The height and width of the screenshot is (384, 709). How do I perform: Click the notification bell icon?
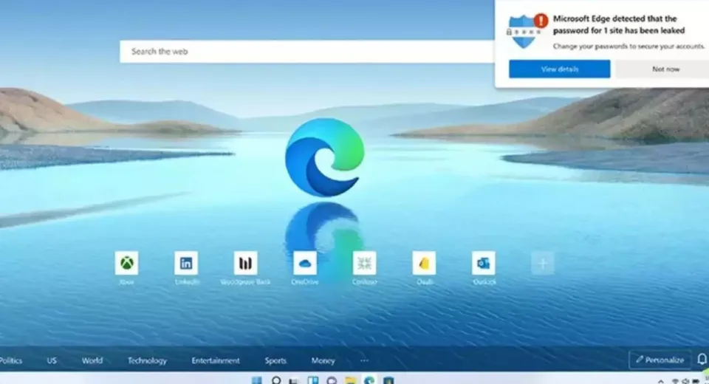coord(701,360)
